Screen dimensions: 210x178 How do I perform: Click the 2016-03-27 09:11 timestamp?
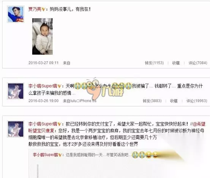(43, 63)
